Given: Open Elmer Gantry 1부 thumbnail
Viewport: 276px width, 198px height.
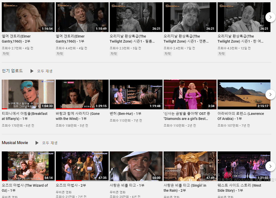Looking at the screenshot, I should 82,17.
